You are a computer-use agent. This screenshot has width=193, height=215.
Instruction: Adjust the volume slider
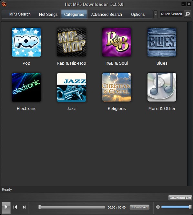pos(176,207)
